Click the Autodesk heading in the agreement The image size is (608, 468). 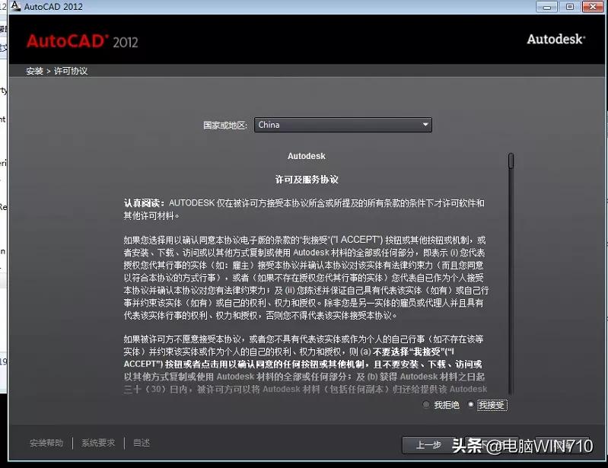coord(307,156)
